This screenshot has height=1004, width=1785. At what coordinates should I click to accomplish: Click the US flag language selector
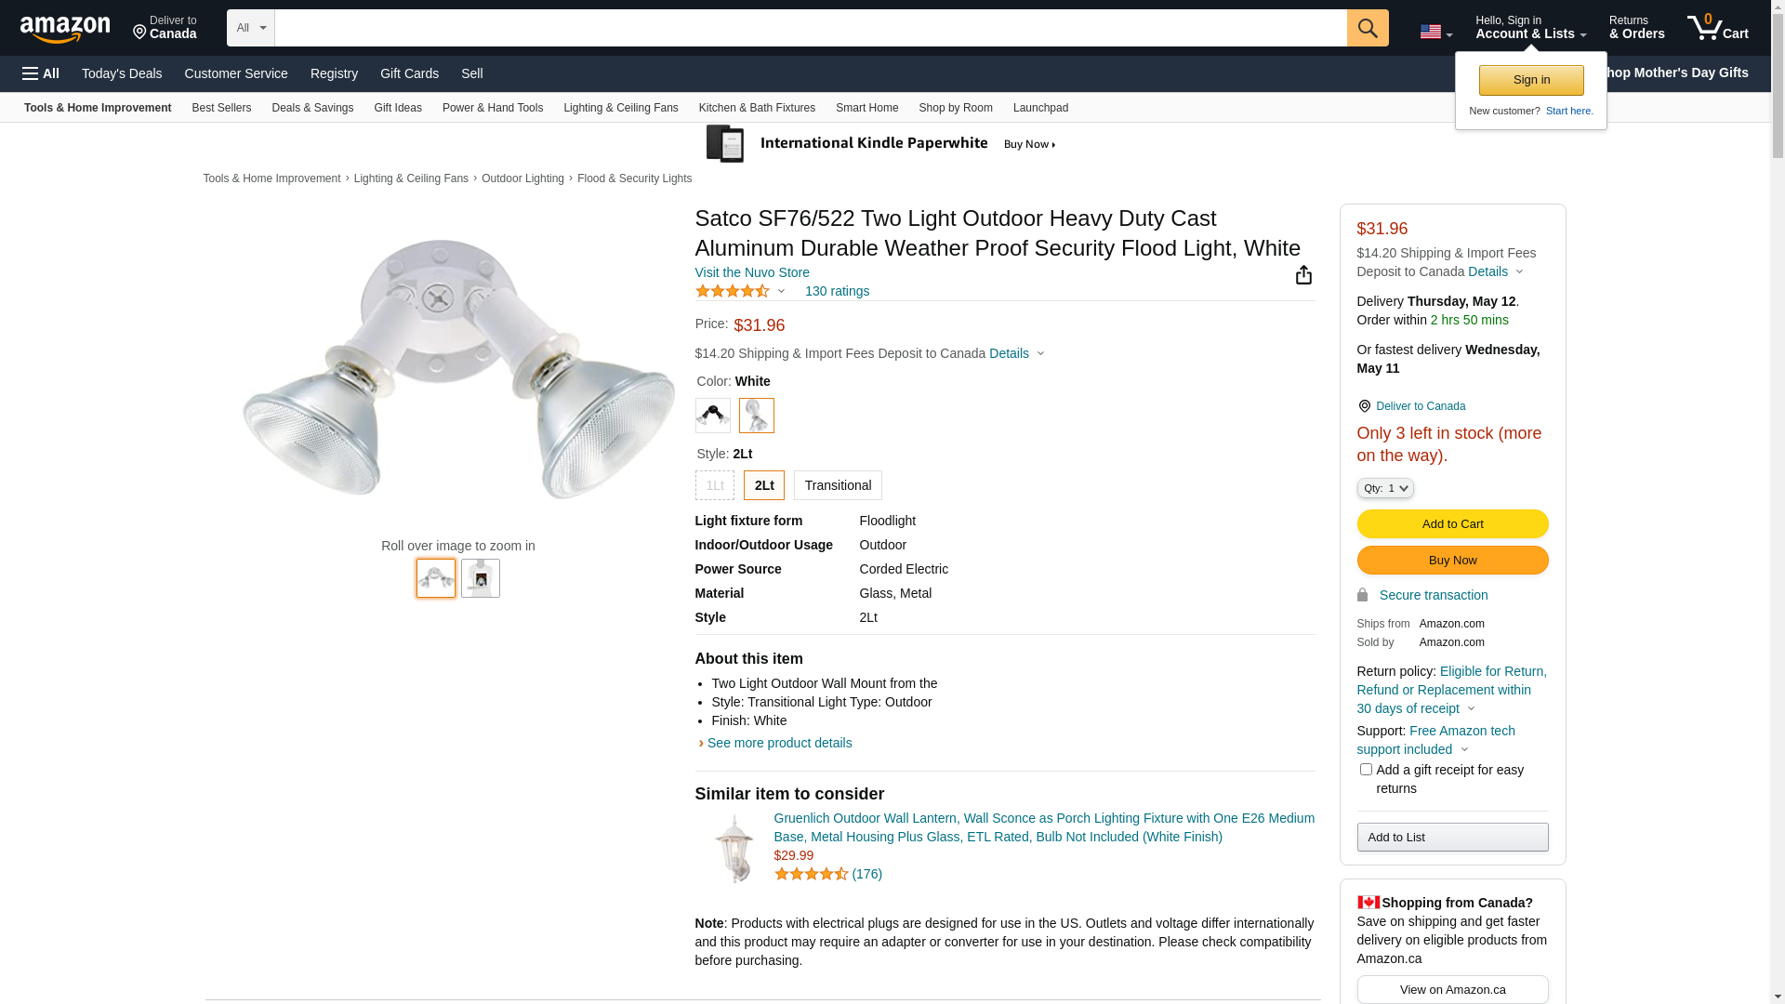click(1435, 33)
